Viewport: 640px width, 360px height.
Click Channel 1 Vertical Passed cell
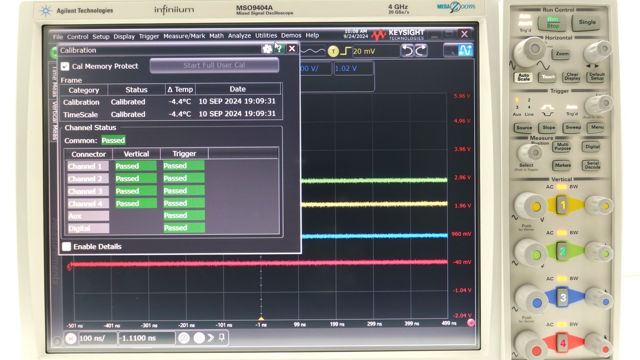[136, 166]
